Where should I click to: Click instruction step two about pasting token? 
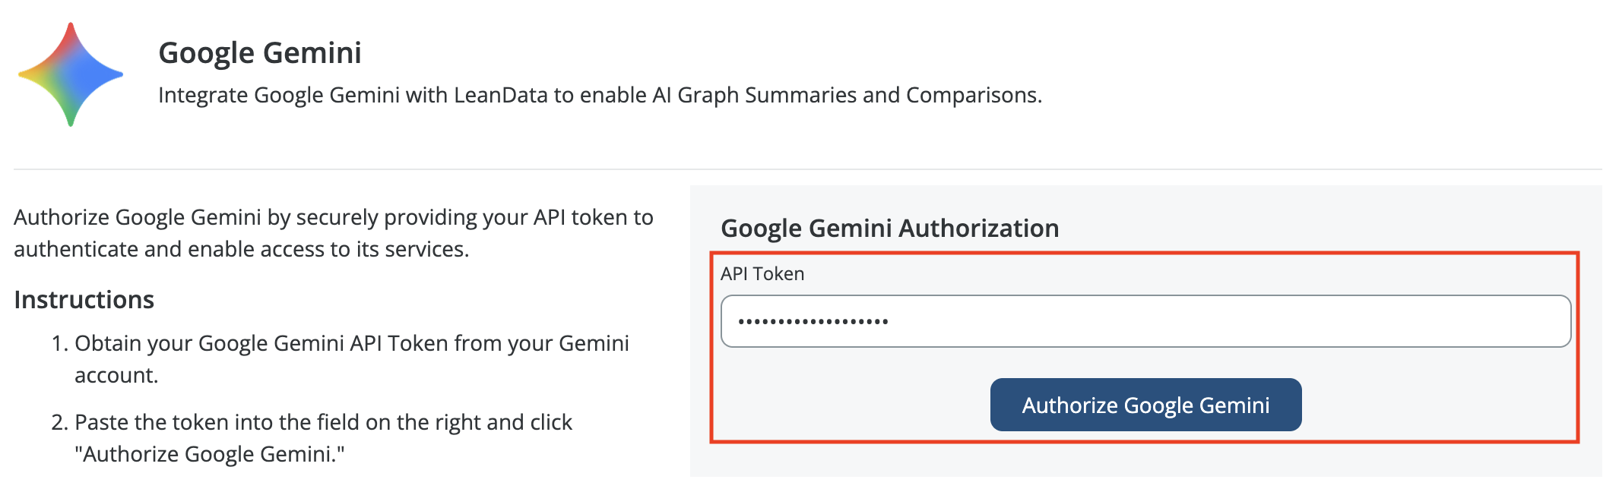point(323,422)
